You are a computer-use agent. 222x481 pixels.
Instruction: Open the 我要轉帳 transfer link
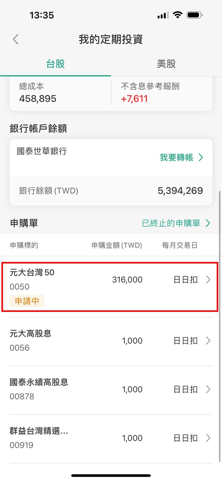click(182, 158)
